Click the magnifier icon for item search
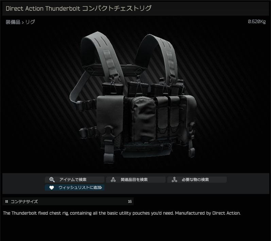The width and height of the screenshot is (271, 241). tap(52, 180)
